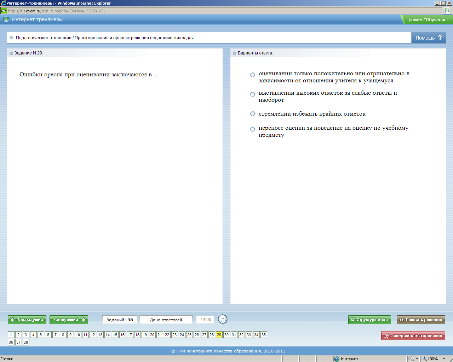This screenshot has width=453, height=362.
Task: Jump to question 8
Action: point(63,335)
